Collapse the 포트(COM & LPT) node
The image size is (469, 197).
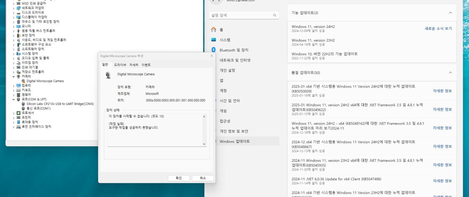[x=13, y=99]
